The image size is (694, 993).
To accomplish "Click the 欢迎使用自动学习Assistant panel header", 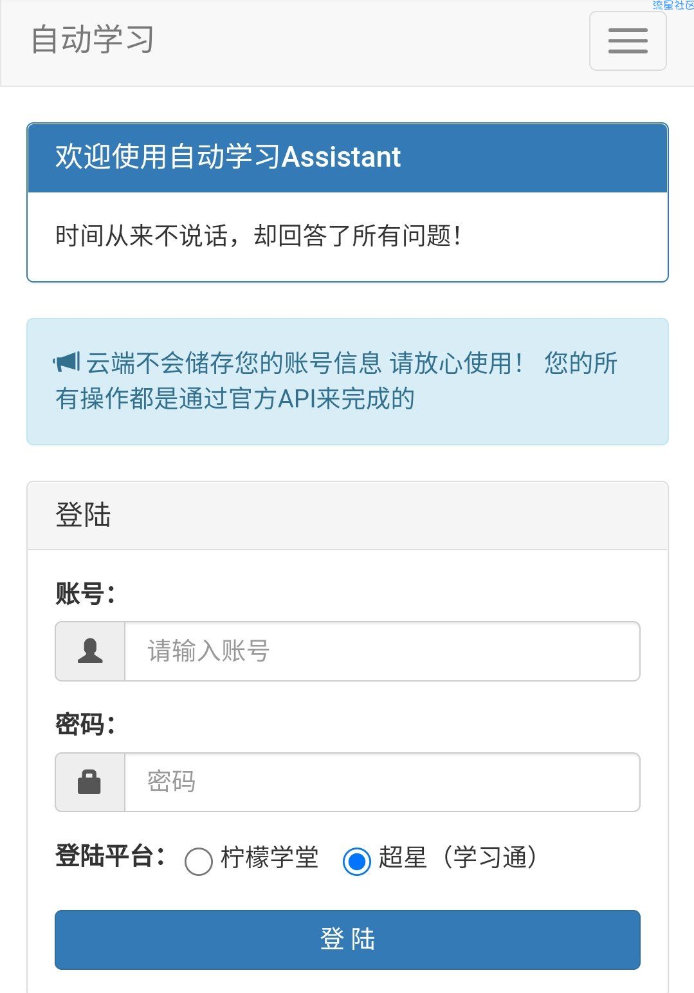I will pyautogui.click(x=347, y=158).
